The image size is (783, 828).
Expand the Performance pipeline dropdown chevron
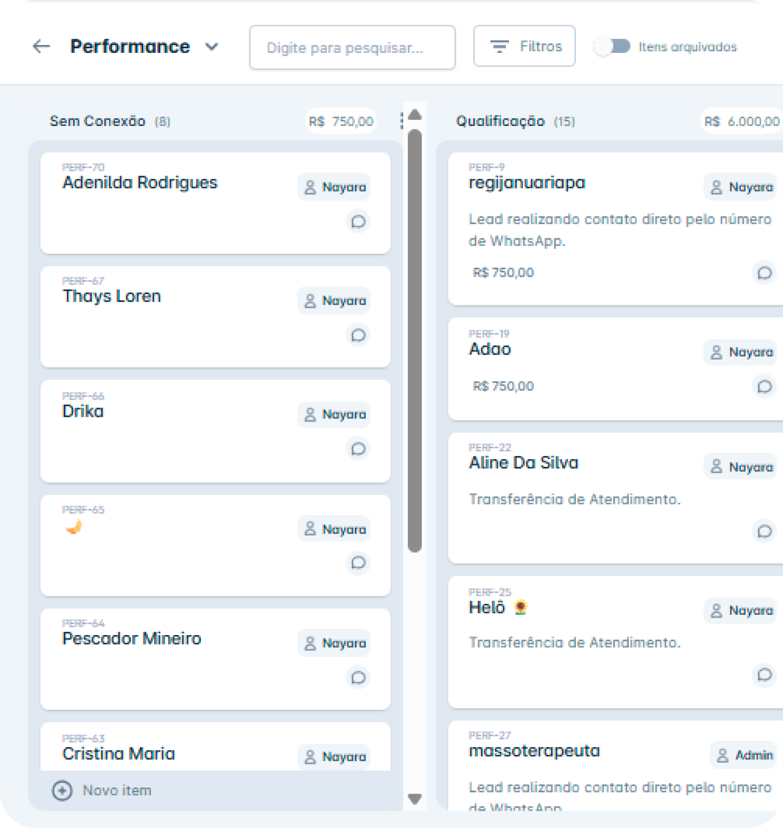(x=211, y=46)
